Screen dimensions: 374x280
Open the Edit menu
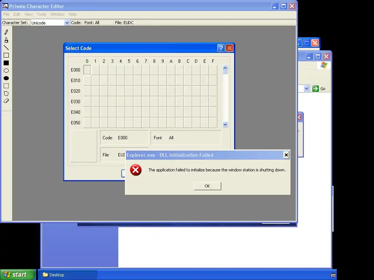pos(17,14)
